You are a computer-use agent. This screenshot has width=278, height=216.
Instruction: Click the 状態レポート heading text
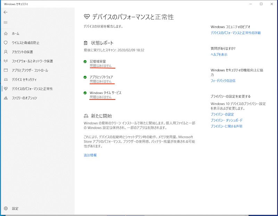pyautogui.click(x=102, y=43)
